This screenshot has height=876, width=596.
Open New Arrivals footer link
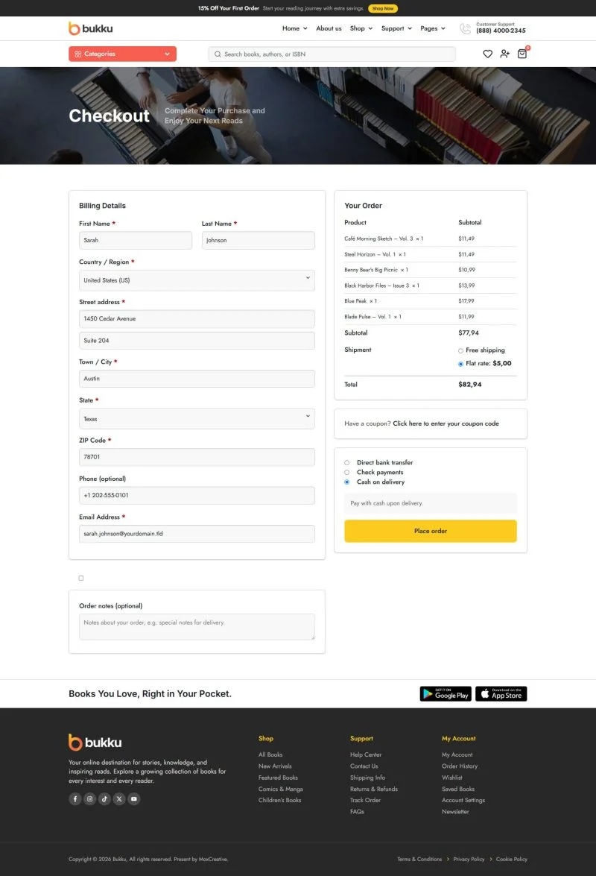(275, 766)
